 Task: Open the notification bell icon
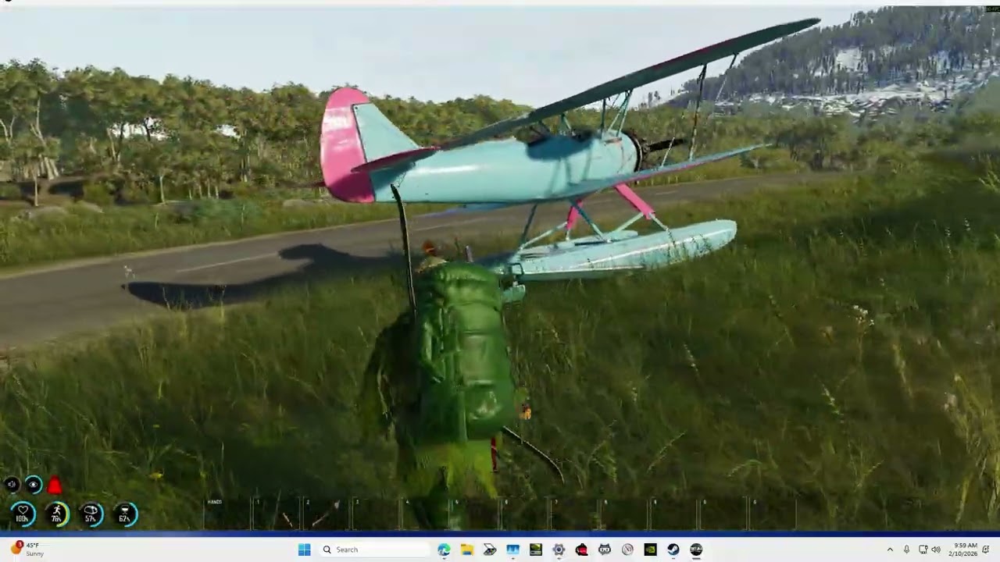coord(986,550)
